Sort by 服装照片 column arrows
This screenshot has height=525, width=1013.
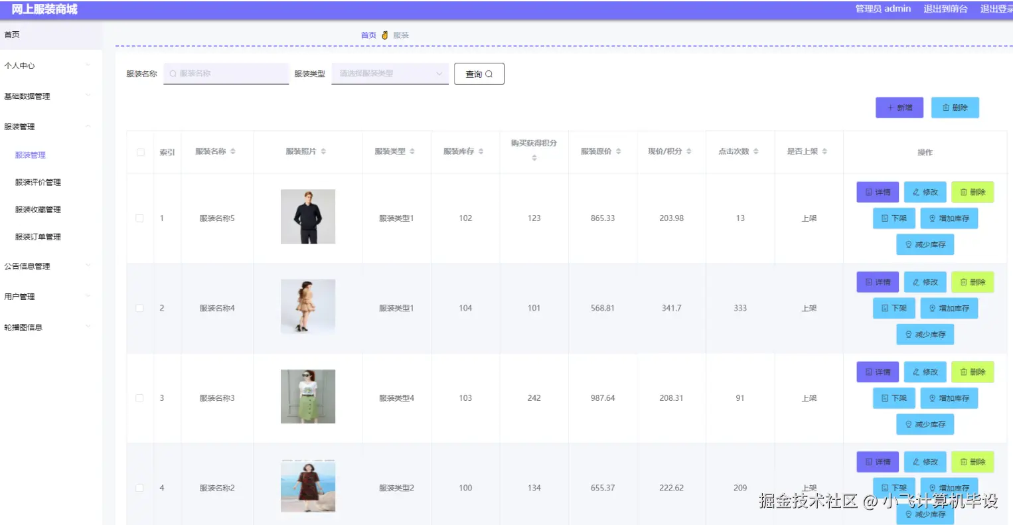tap(323, 151)
